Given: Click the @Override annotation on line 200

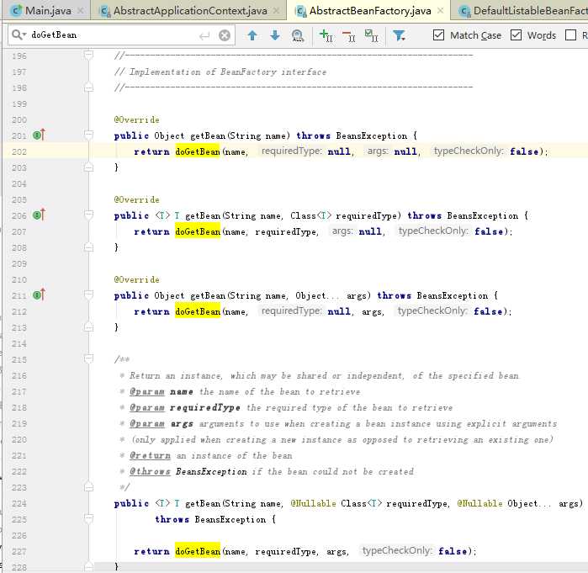Looking at the screenshot, I should point(137,120).
